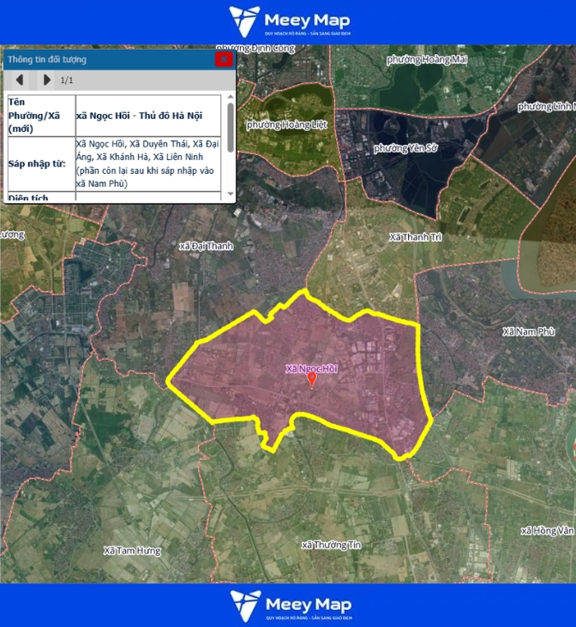Click the previous record arrow in info panel

tap(19, 81)
